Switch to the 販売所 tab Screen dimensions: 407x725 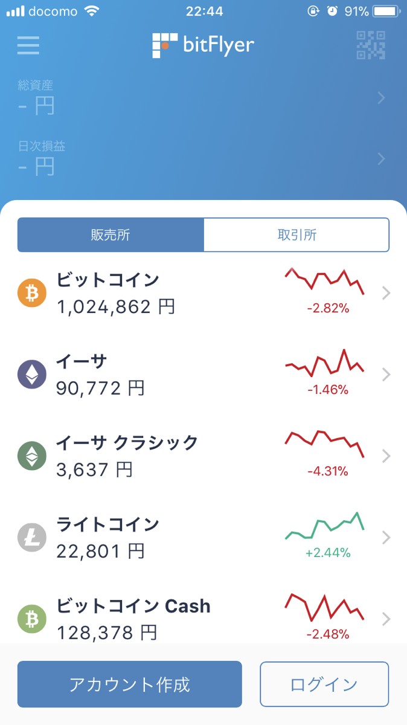(111, 235)
